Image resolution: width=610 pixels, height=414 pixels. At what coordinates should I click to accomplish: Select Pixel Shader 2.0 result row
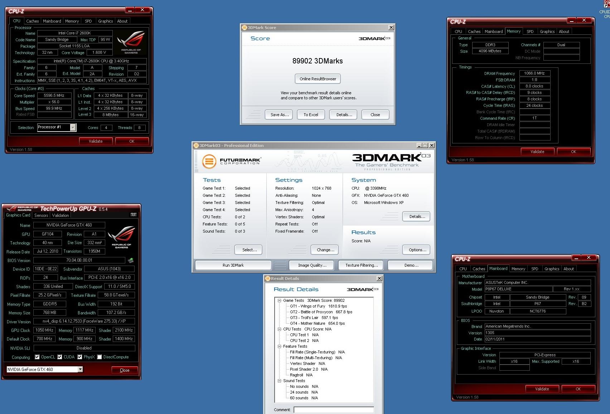point(309,369)
